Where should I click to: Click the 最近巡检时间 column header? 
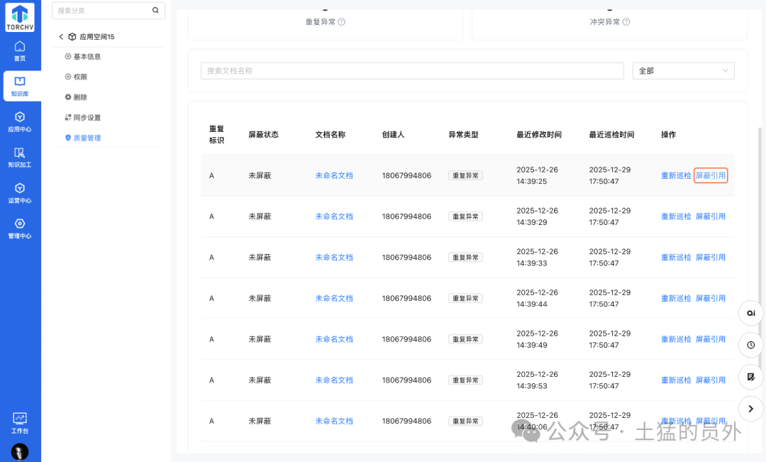pos(611,134)
